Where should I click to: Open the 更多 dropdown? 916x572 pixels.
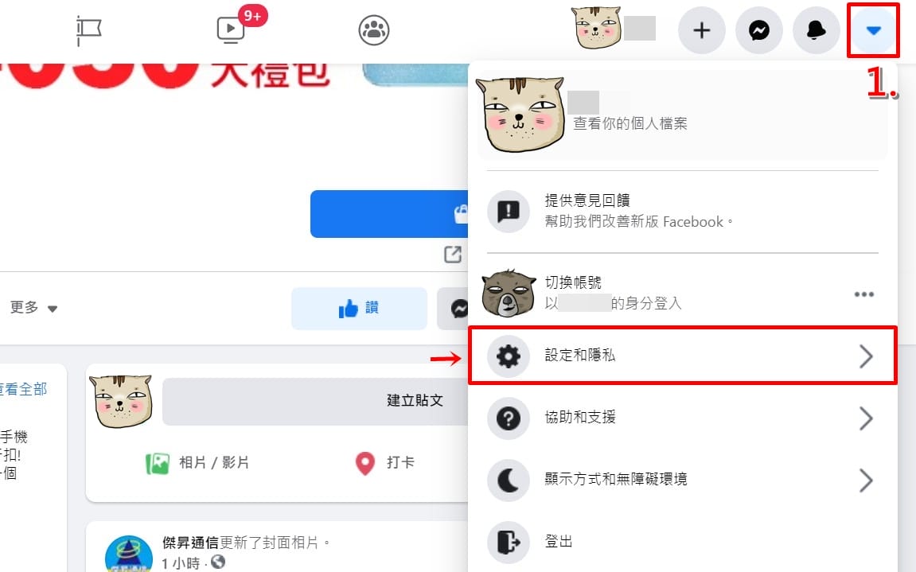coord(34,307)
